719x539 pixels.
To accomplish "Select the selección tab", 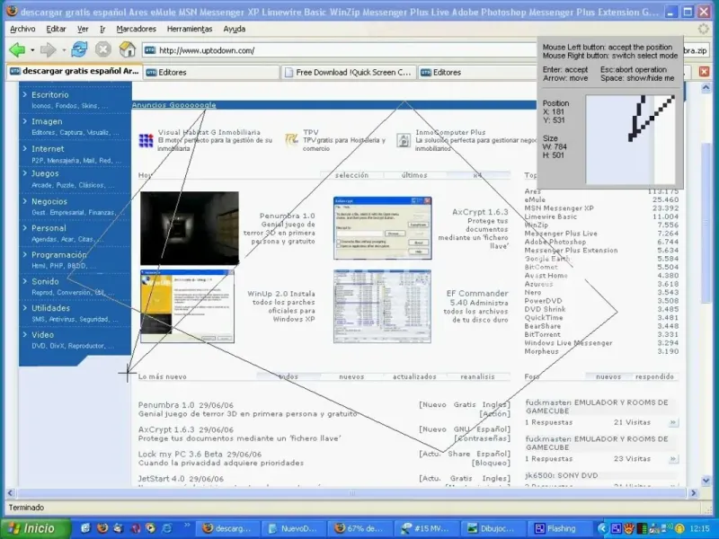I will 351,175.
